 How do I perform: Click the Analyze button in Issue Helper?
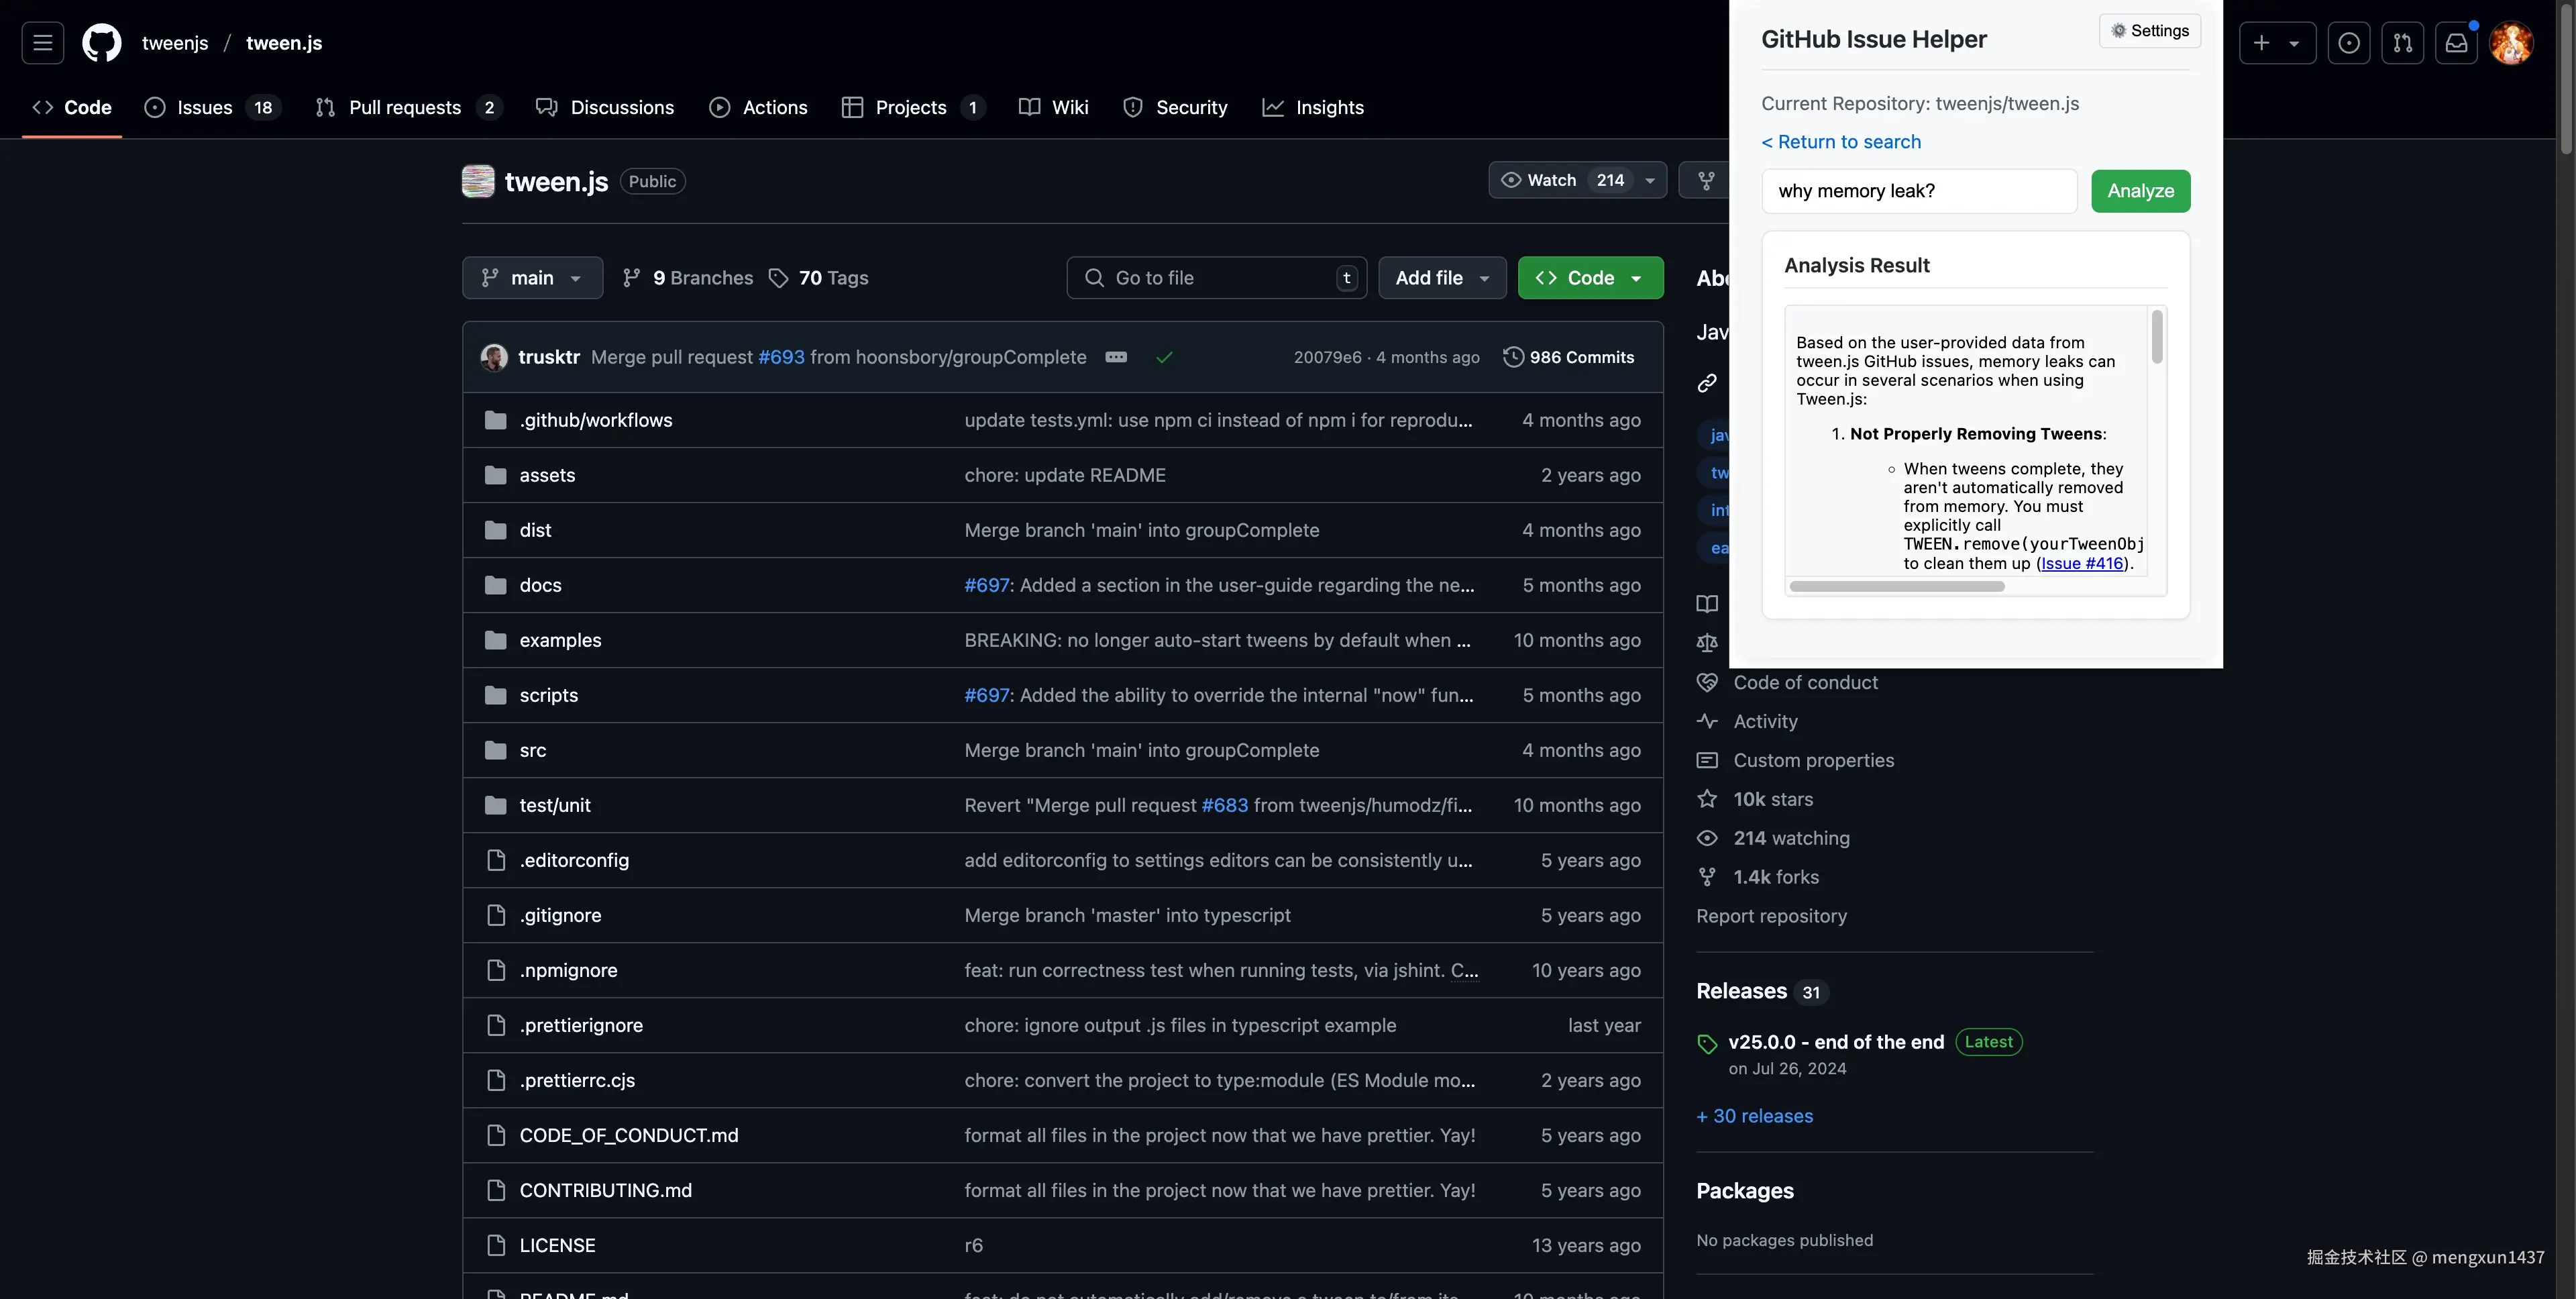coord(2140,191)
